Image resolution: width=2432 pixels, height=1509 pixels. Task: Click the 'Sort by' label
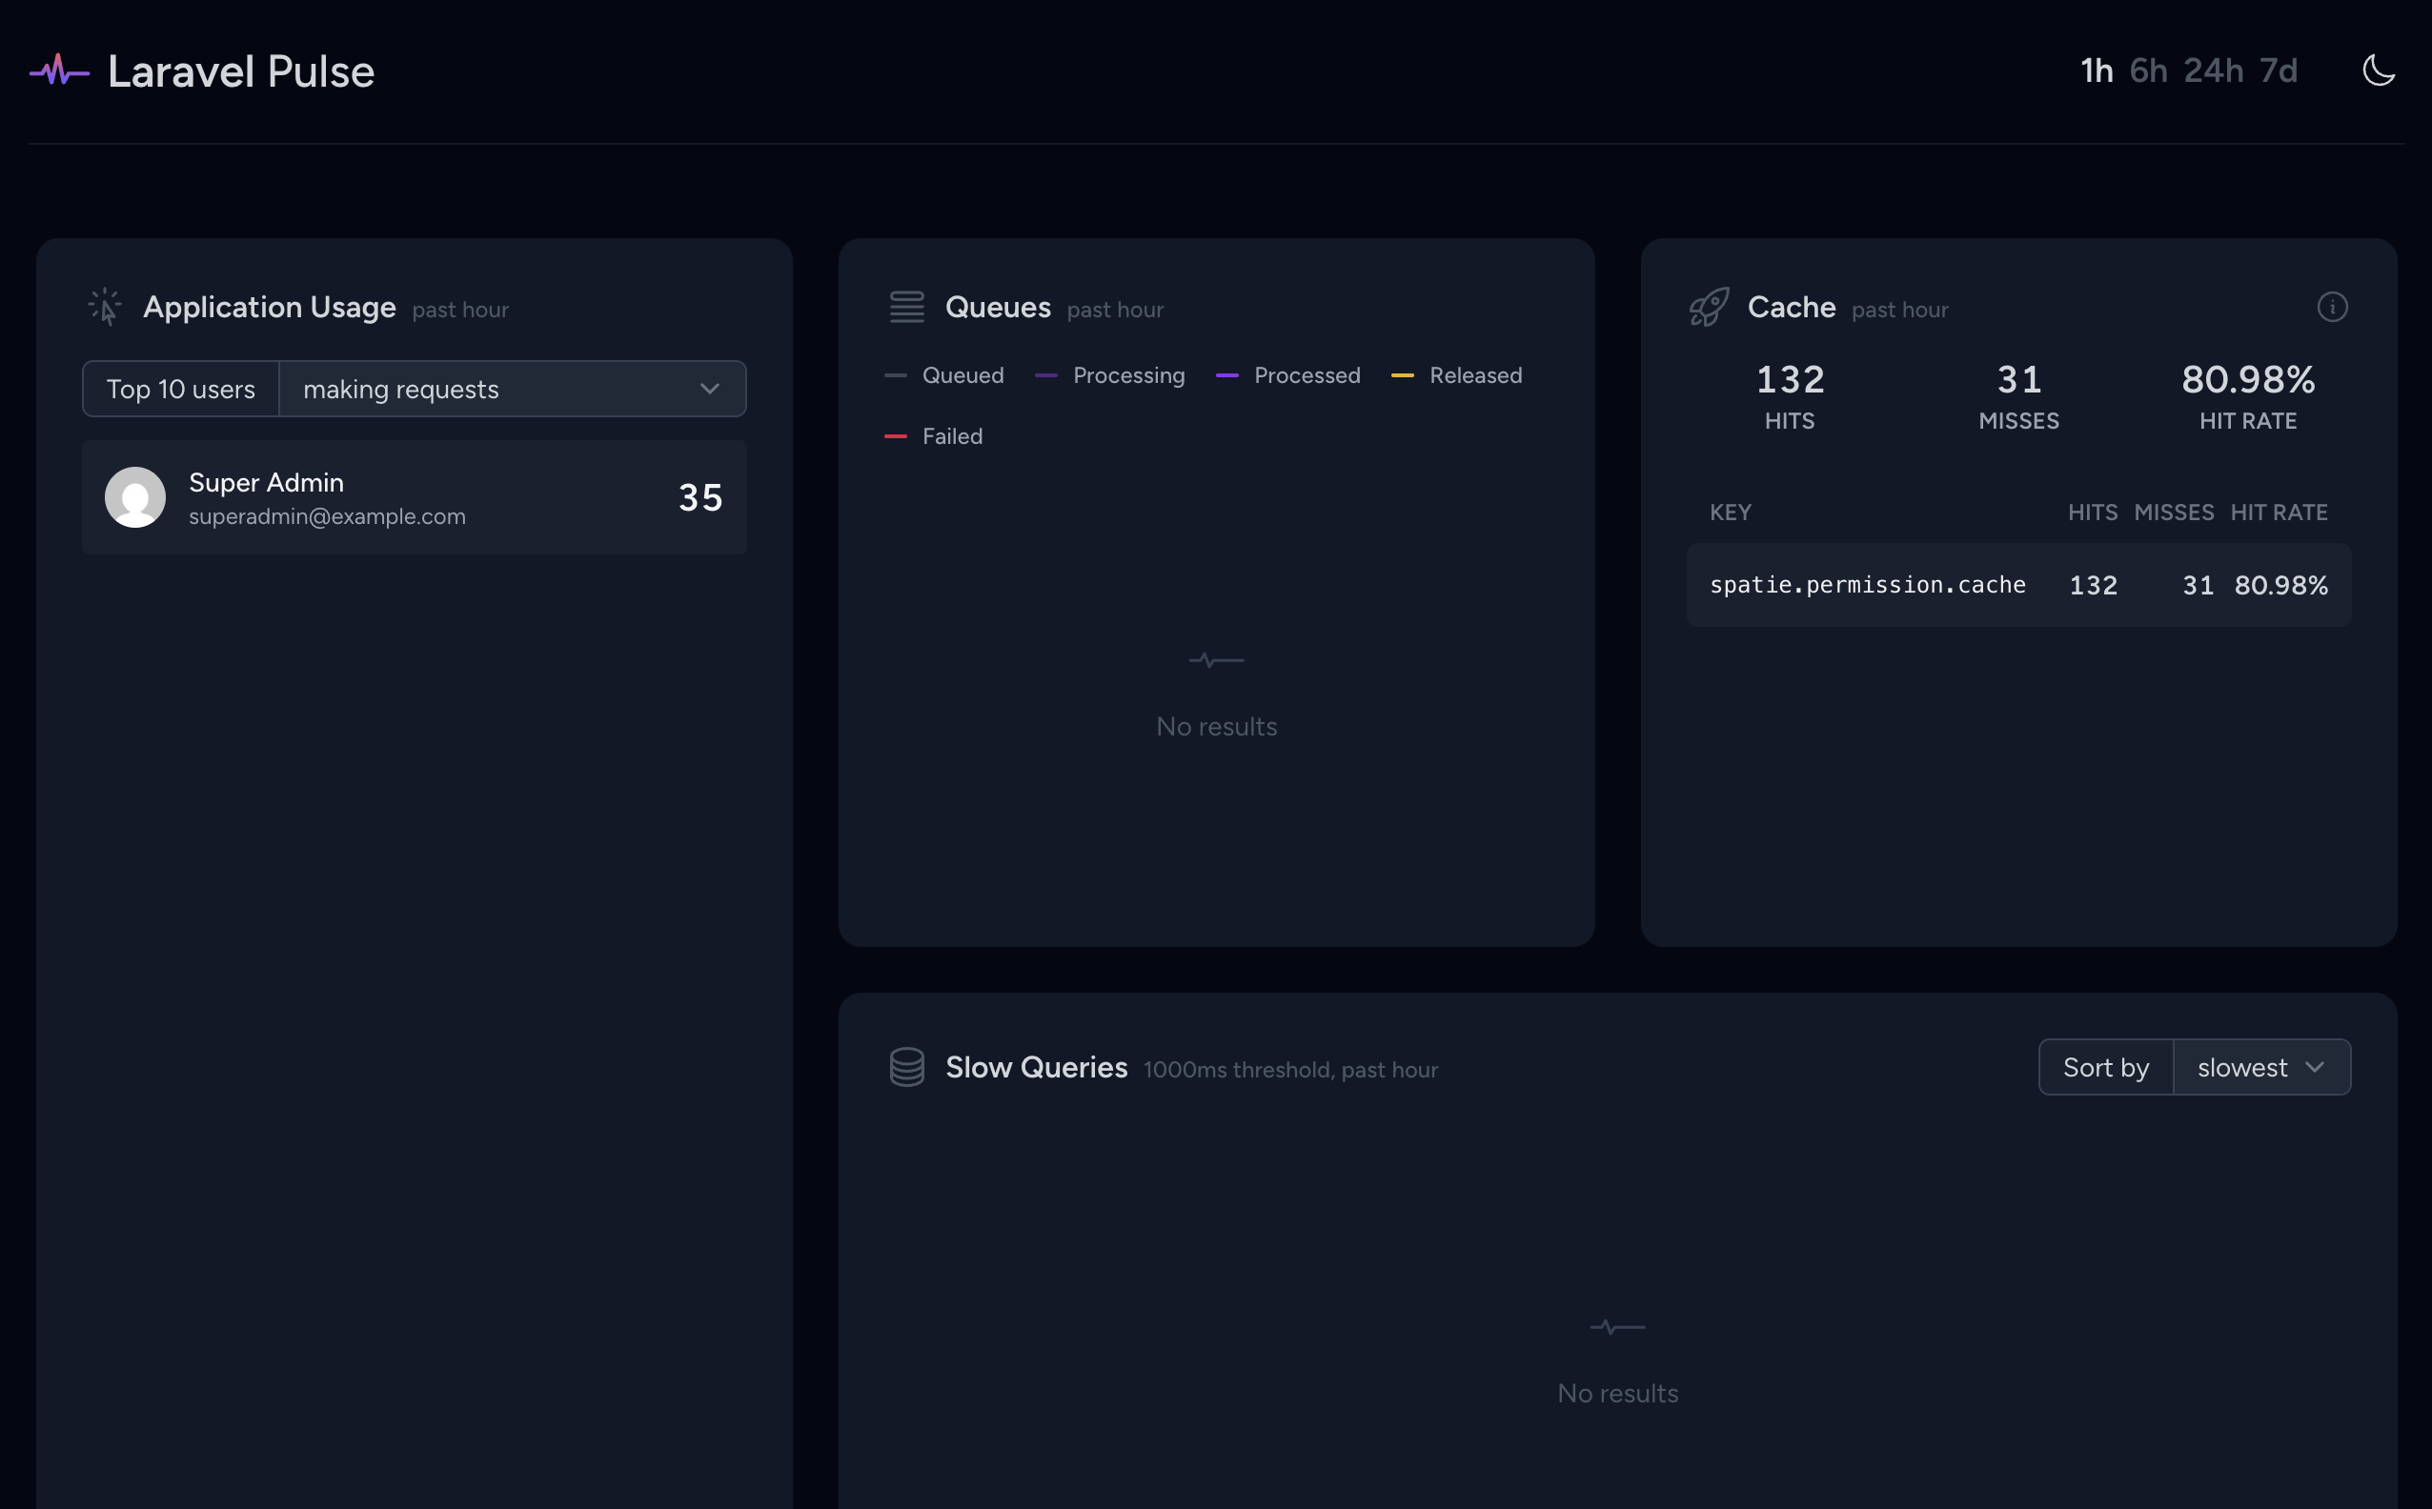[2105, 1067]
